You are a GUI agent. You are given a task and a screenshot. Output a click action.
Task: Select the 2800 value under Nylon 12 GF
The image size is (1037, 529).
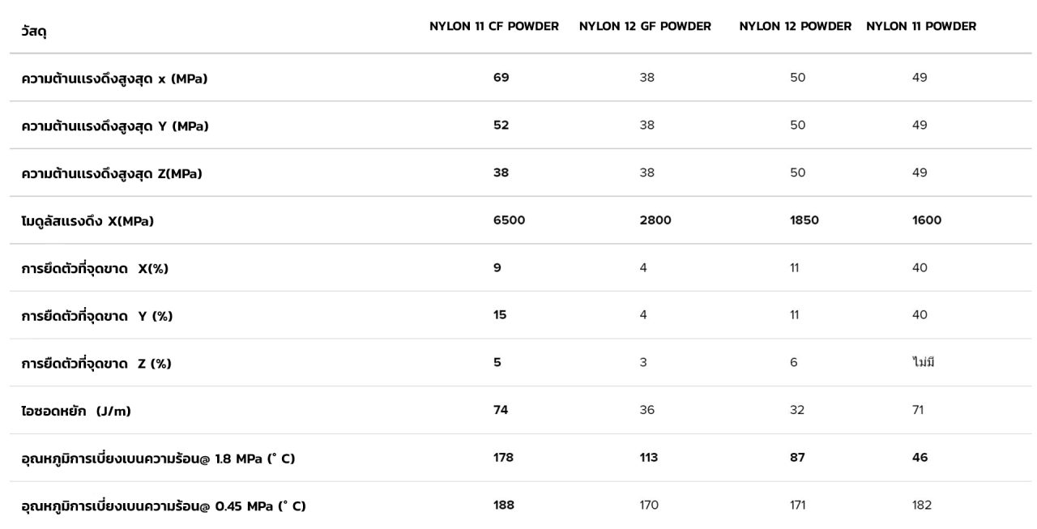pyautogui.click(x=655, y=220)
